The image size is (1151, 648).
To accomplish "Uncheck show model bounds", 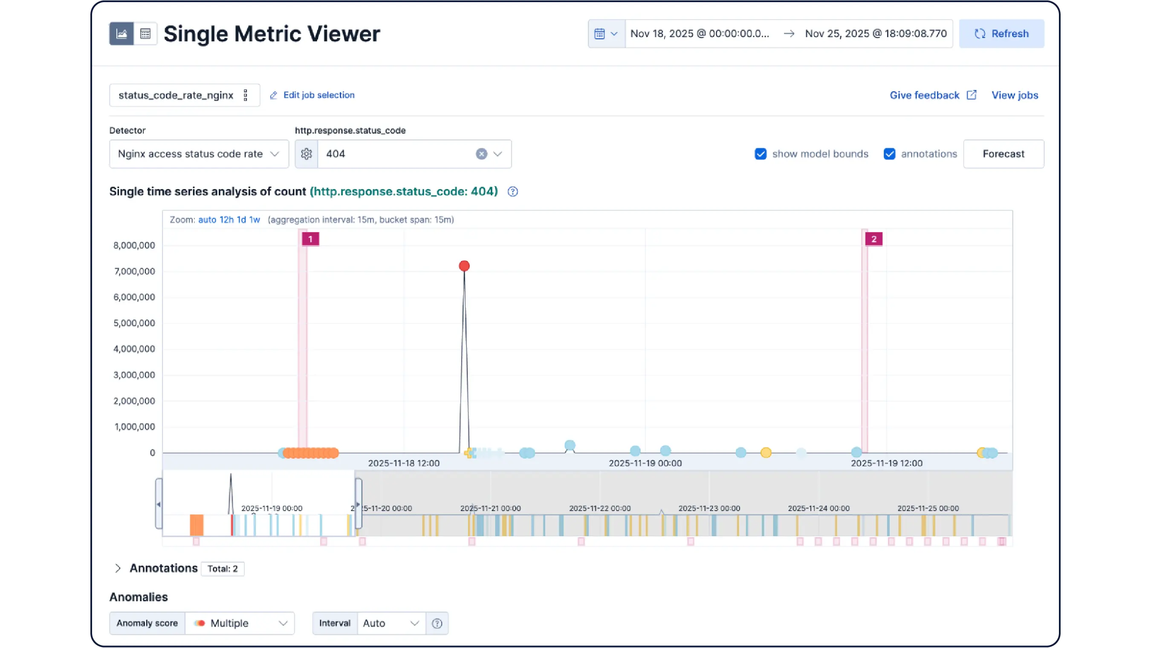I will click(x=761, y=154).
